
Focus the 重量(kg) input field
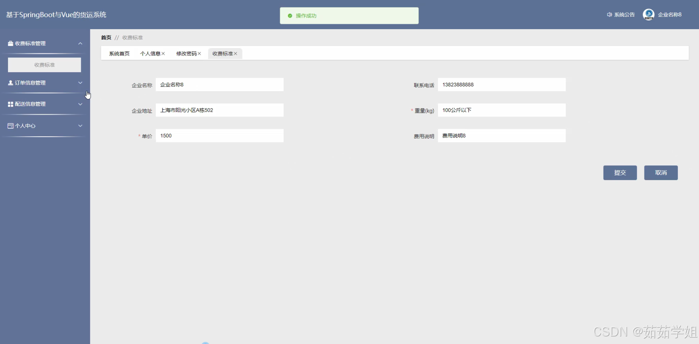coord(502,110)
